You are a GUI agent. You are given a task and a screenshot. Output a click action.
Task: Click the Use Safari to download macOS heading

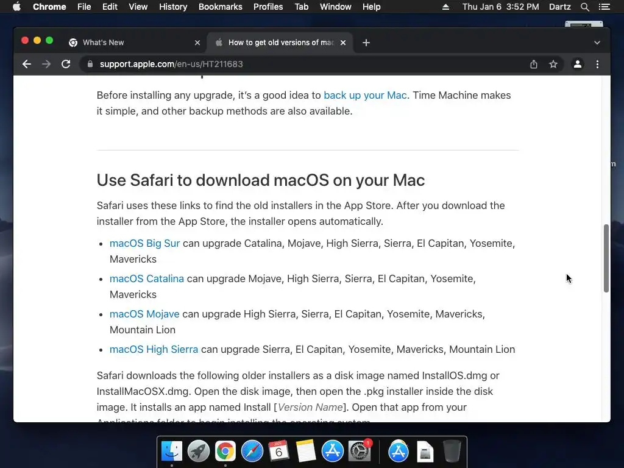pyautogui.click(x=261, y=180)
